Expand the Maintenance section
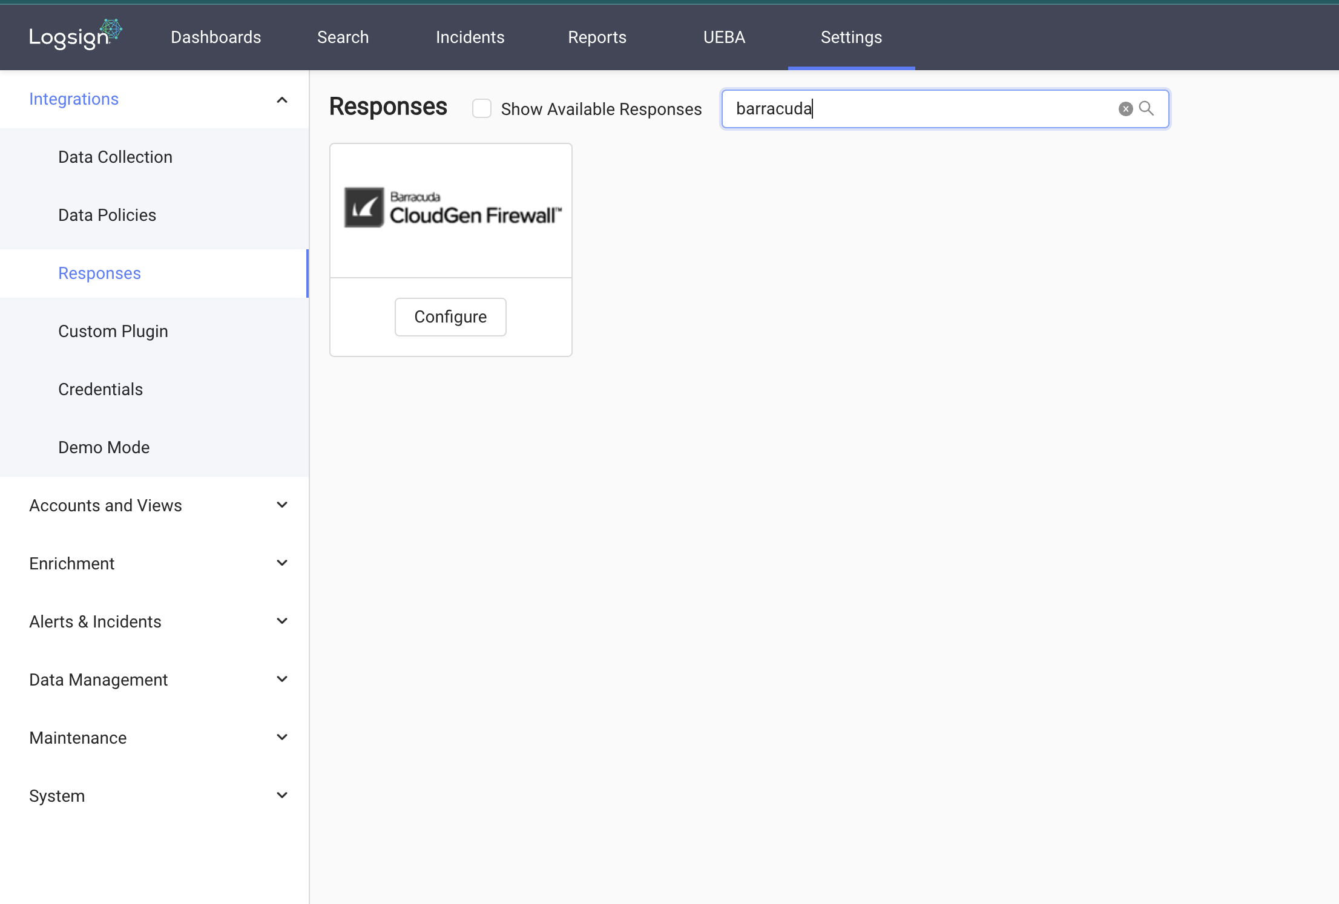The image size is (1339, 904). tap(154, 738)
